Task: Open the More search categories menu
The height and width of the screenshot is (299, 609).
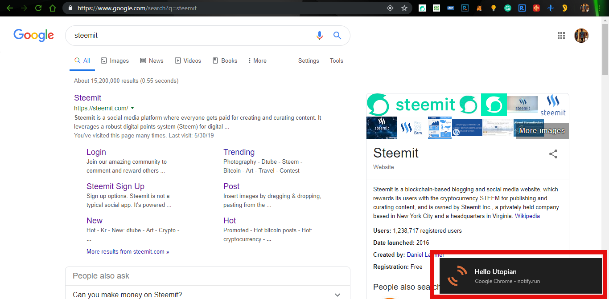Action: [257, 61]
